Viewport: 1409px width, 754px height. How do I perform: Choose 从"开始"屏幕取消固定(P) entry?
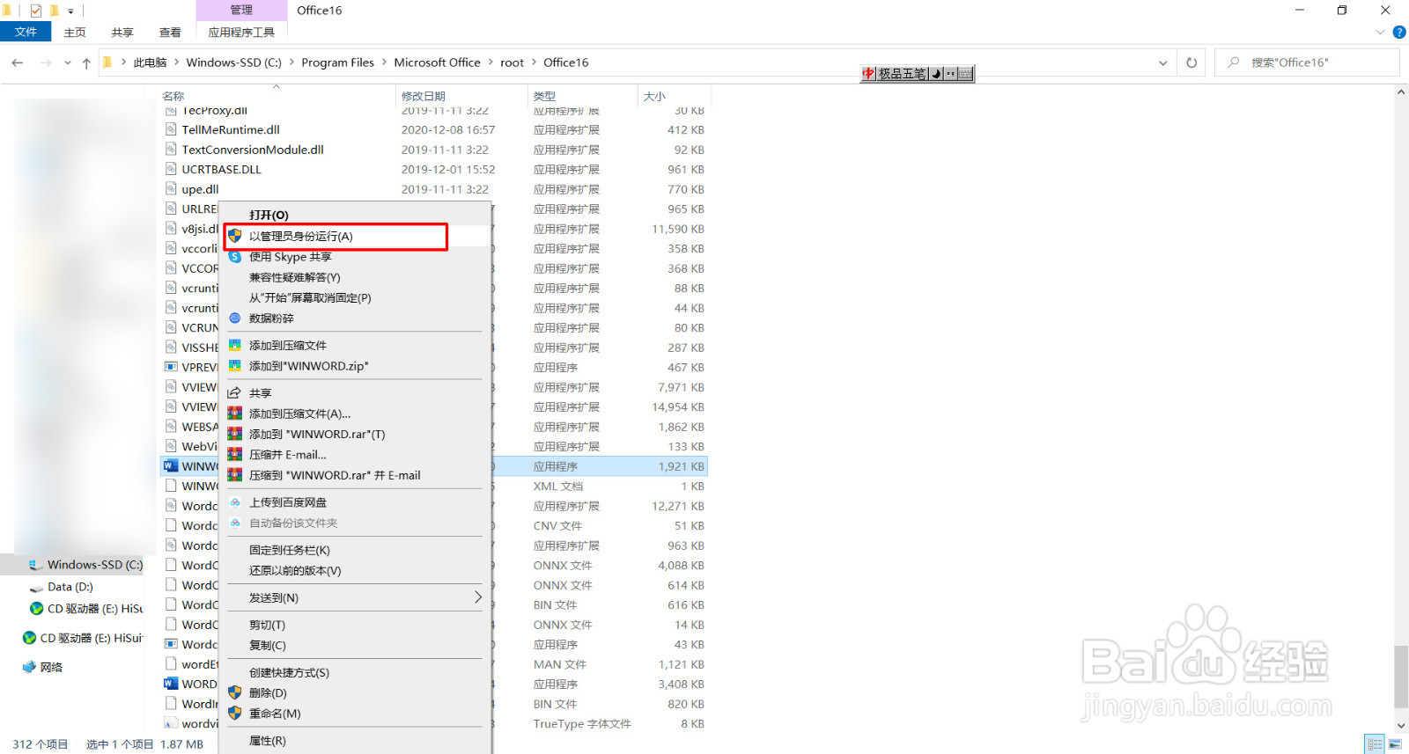tap(355, 297)
